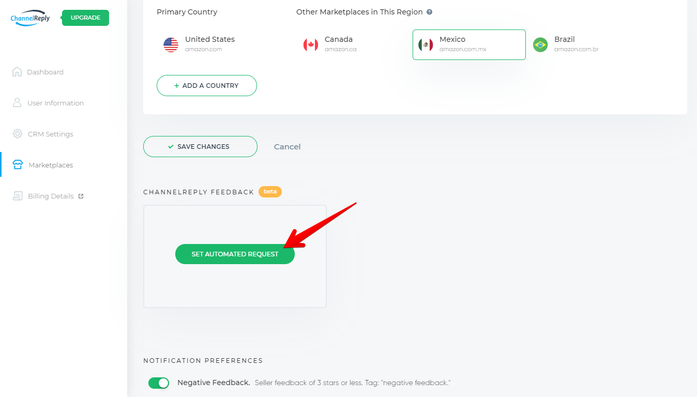Viewport: 697px width, 397px height.
Task: Click the Marketplaces storefront icon
Action: (18, 165)
